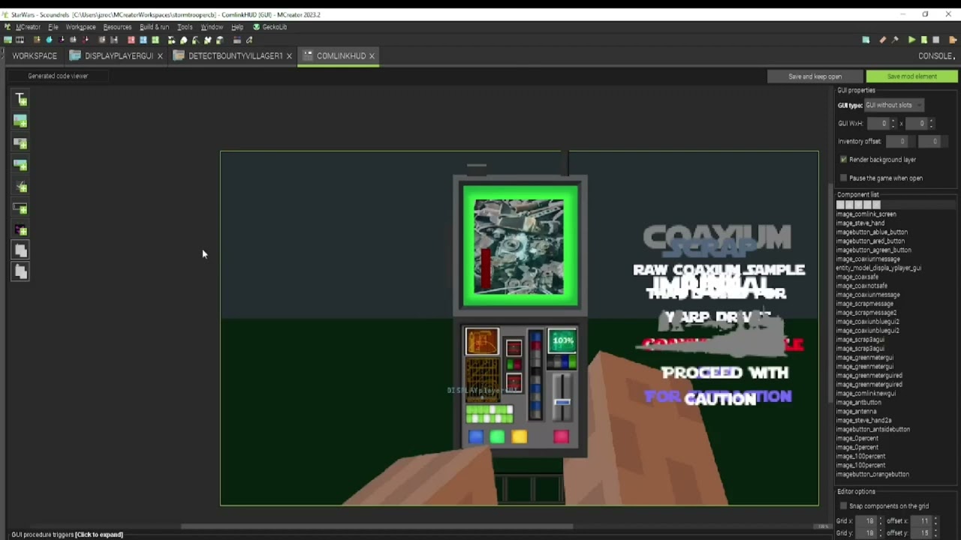Viewport: 961px width, 540px height.
Task: Close the DISPLAYPLAYERGUI tab
Action: click(x=159, y=56)
